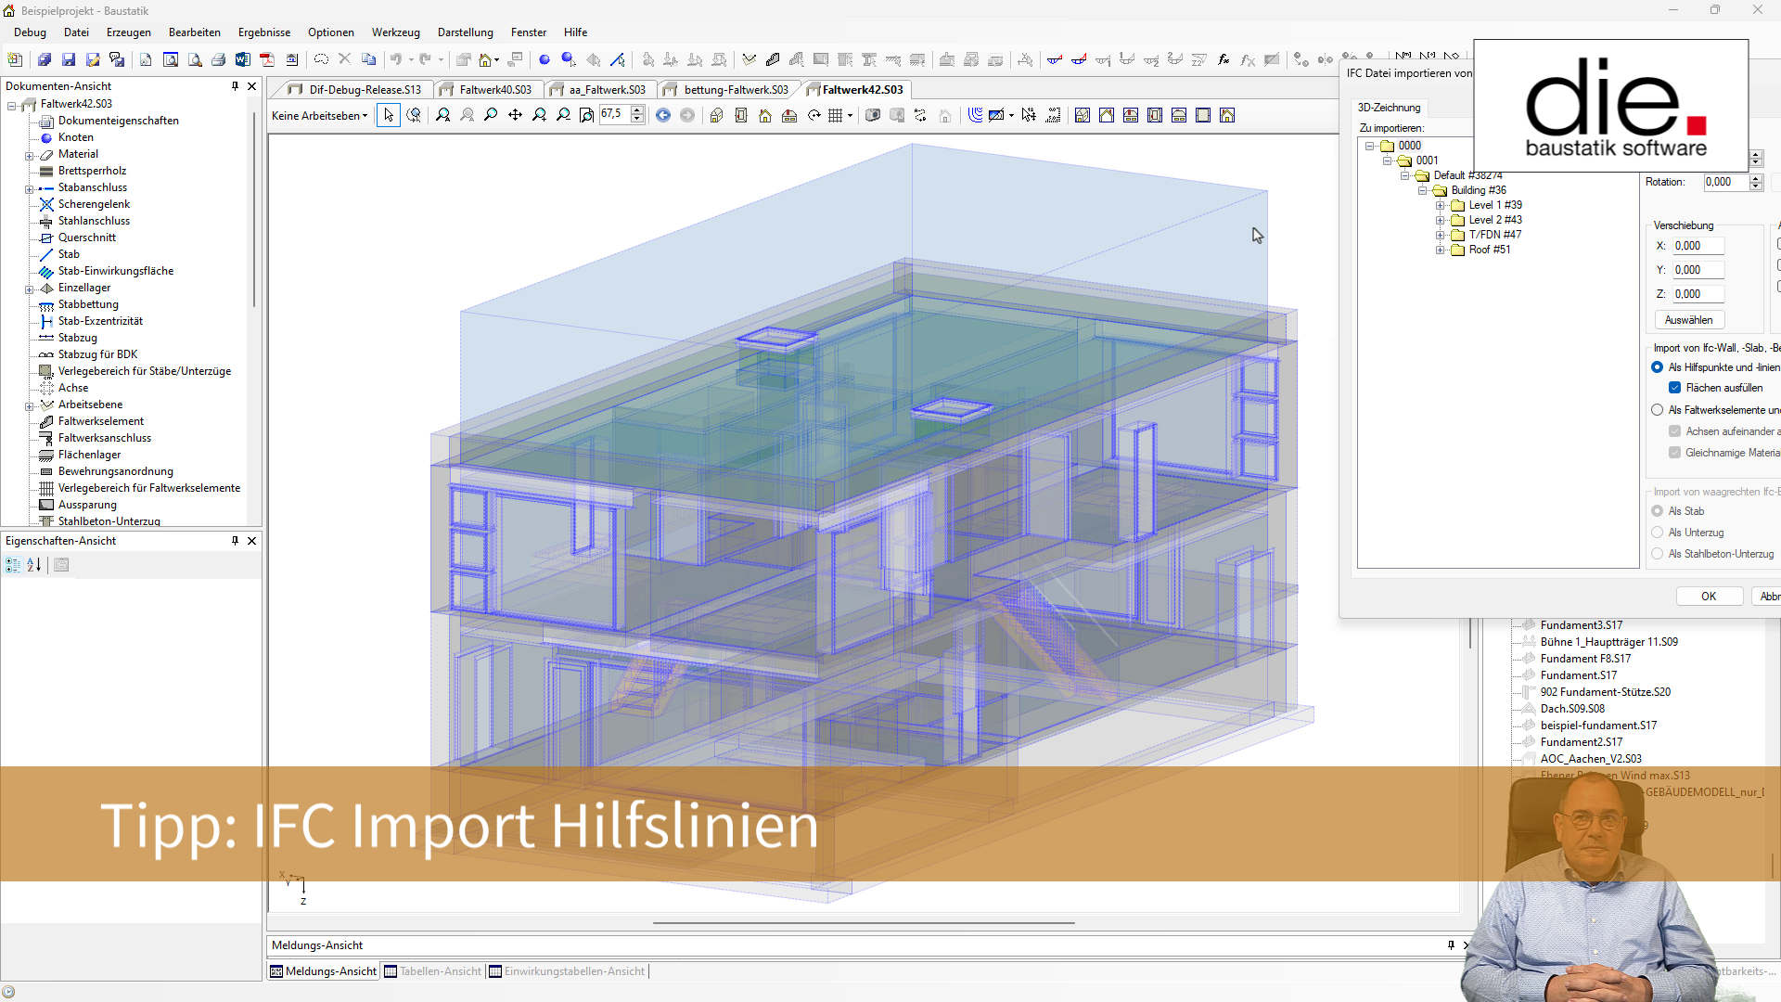Screen dimensions: 1781x1002
Task: Click the undo arrow icon
Action: [x=396, y=59]
